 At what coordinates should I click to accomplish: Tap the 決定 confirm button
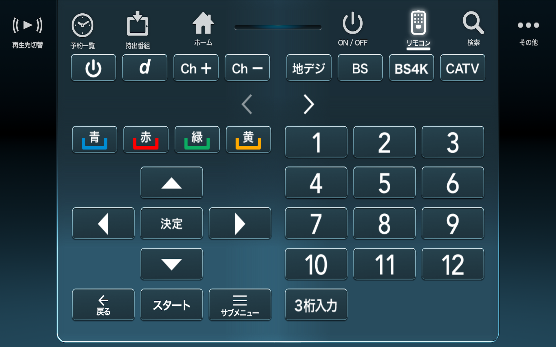click(172, 223)
